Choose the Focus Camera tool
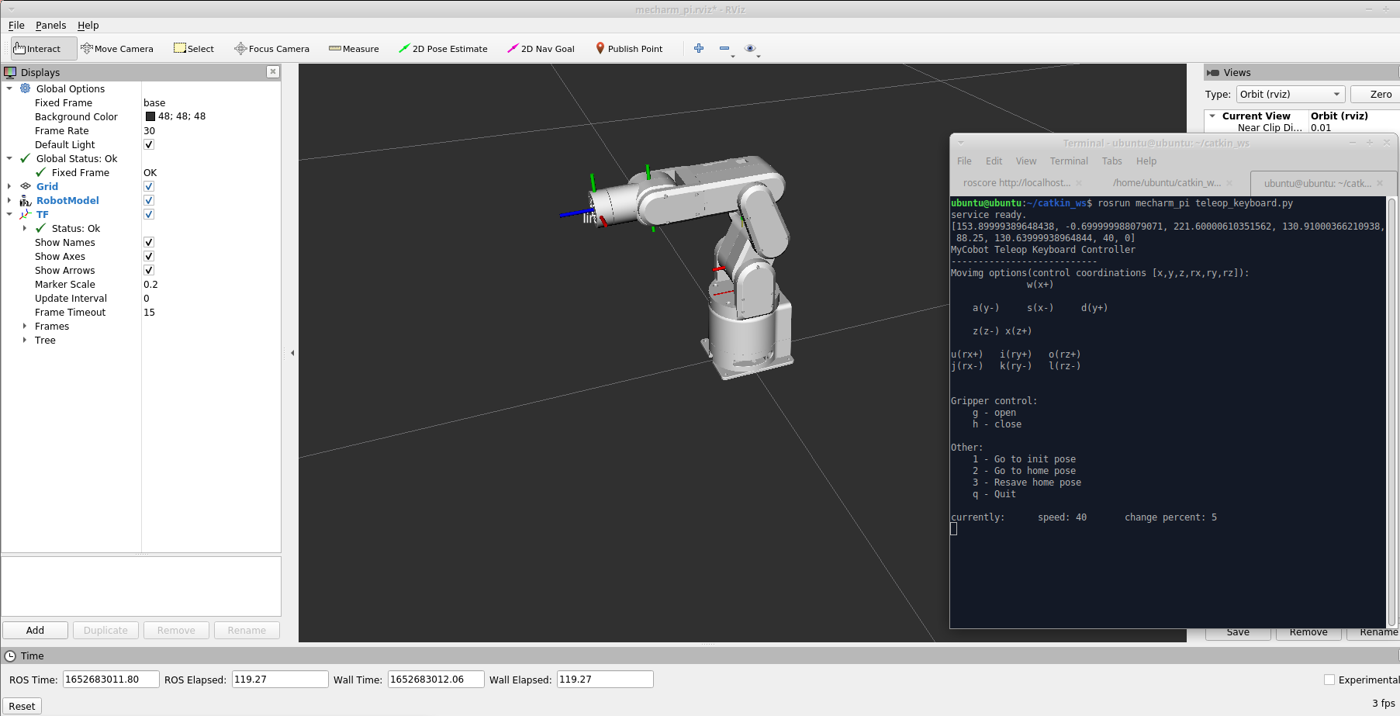The image size is (1400, 716). [271, 49]
